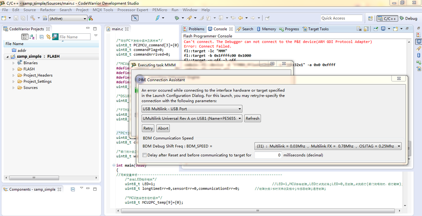Click the Progress icon in right sidebar
The image size is (422, 216).
point(419,62)
